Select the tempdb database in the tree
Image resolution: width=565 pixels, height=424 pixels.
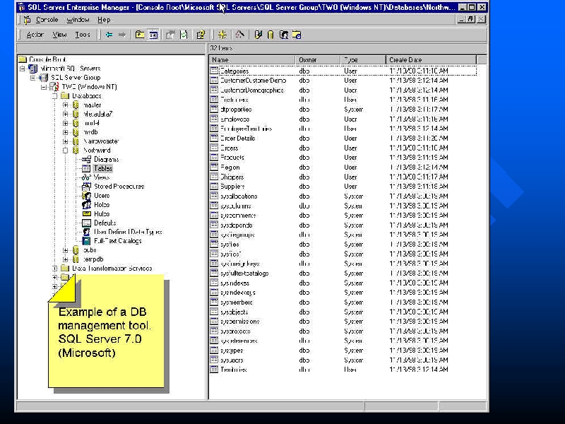(93, 259)
